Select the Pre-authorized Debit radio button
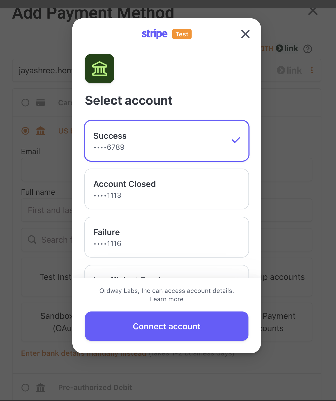Viewport: 336px width, 401px height. click(25, 387)
